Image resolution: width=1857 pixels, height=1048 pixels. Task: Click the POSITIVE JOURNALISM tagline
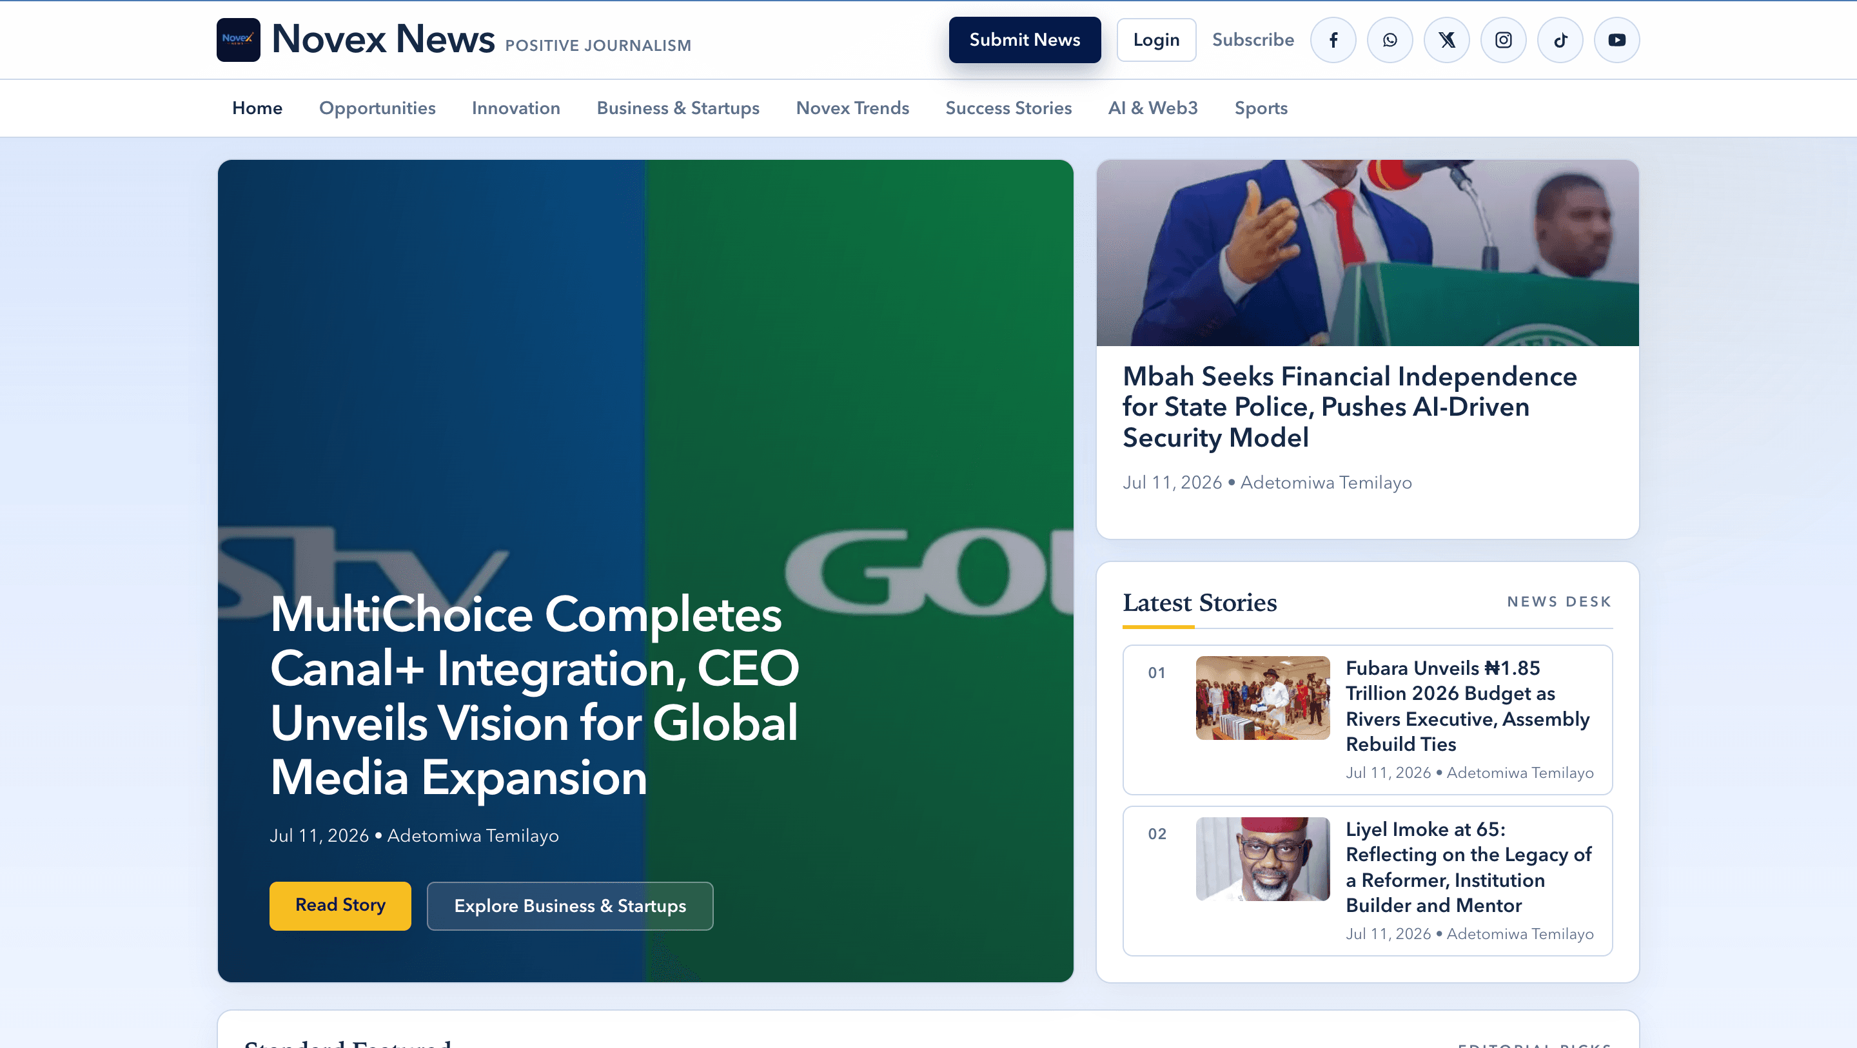pyautogui.click(x=598, y=45)
